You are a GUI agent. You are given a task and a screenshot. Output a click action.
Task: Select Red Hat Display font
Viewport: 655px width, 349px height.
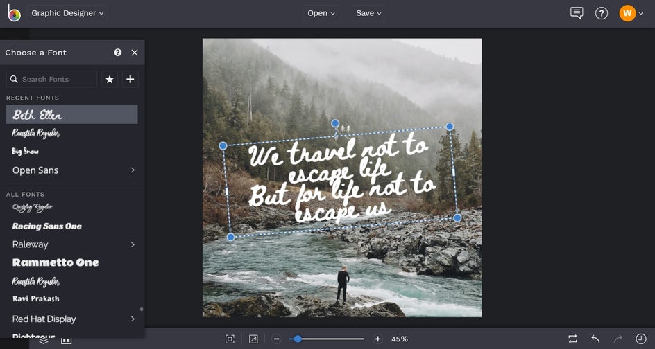pos(44,319)
